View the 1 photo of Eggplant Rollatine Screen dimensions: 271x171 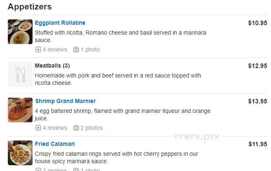pyautogui.click(x=90, y=49)
